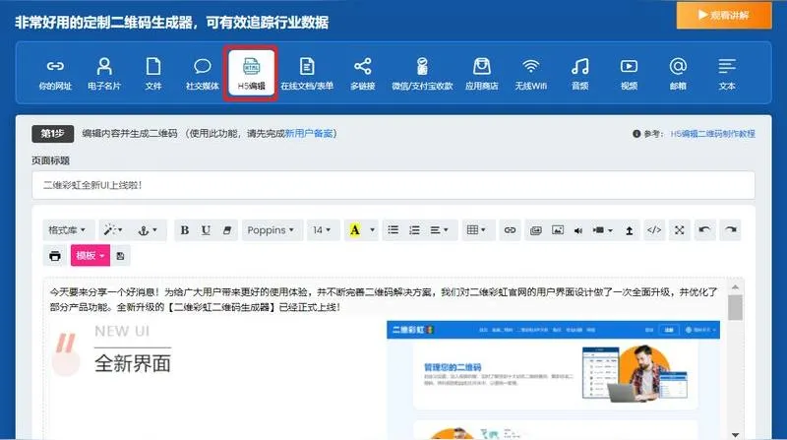Switch to the 在线文档/表单 tab
Image resolution: width=787 pixels, height=440 pixels.
(307, 74)
